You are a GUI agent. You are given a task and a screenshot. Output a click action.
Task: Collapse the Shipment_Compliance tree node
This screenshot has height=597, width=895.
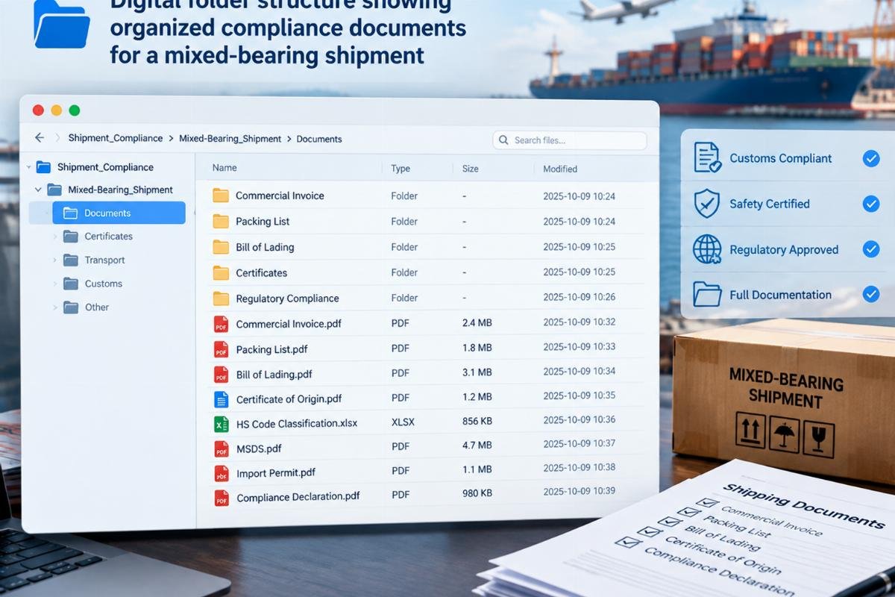click(28, 167)
